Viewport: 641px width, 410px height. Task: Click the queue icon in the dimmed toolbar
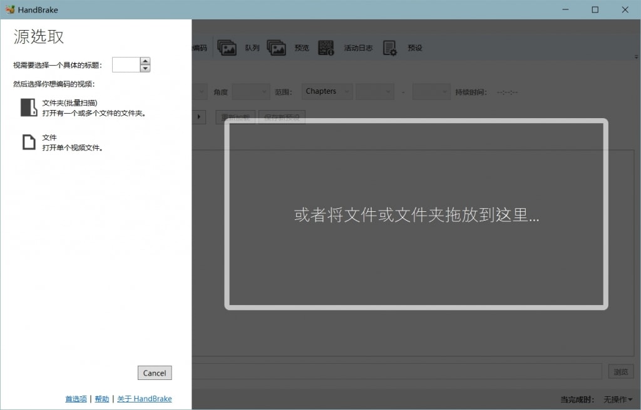point(227,47)
